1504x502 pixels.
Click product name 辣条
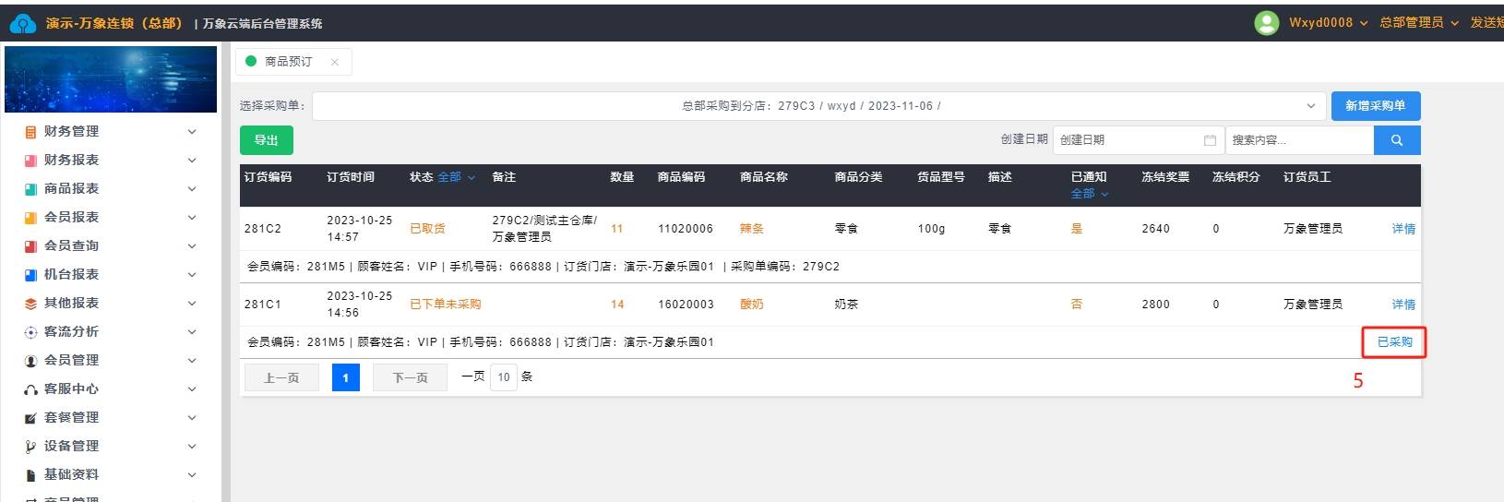point(751,229)
